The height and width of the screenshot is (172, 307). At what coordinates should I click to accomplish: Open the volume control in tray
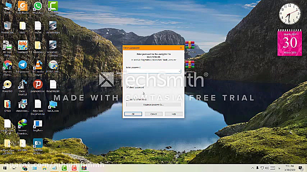(x=267, y=168)
